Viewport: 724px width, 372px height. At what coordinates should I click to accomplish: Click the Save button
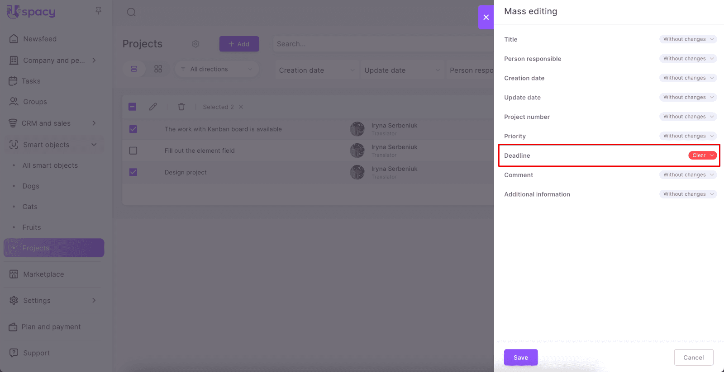pos(520,358)
